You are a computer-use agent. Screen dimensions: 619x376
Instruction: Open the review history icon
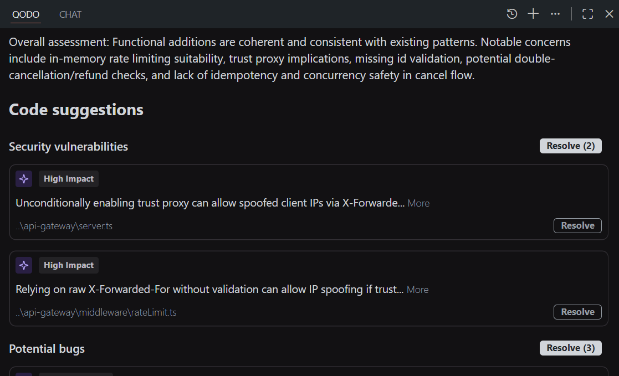(x=511, y=13)
